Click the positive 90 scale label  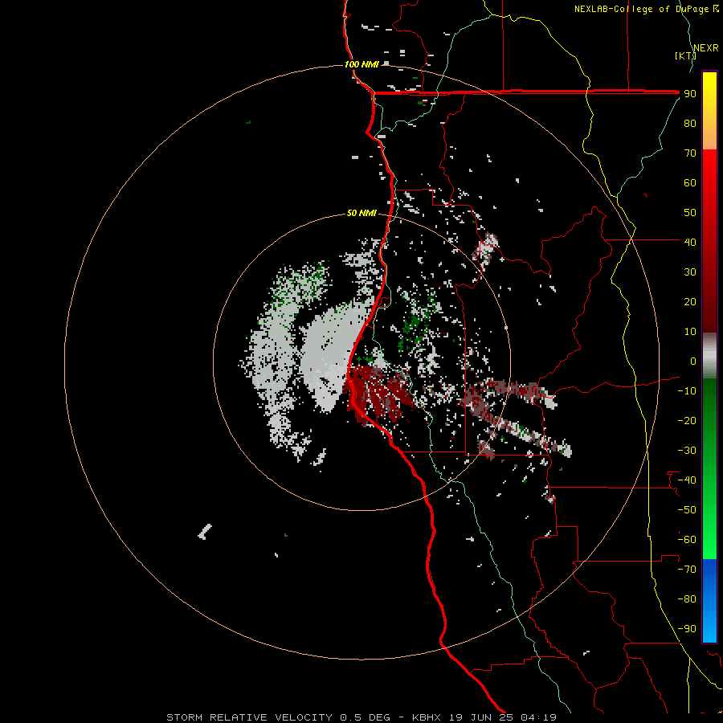click(690, 94)
